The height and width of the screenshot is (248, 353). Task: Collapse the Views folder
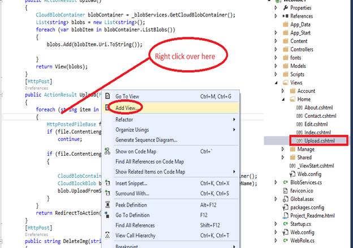tap(276, 83)
